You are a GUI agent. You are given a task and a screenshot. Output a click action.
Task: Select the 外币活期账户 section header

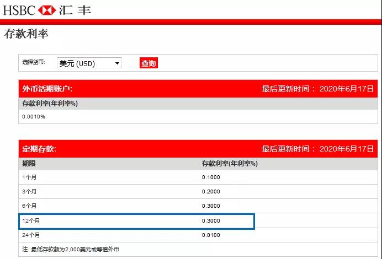pyautogui.click(x=47, y=88)
